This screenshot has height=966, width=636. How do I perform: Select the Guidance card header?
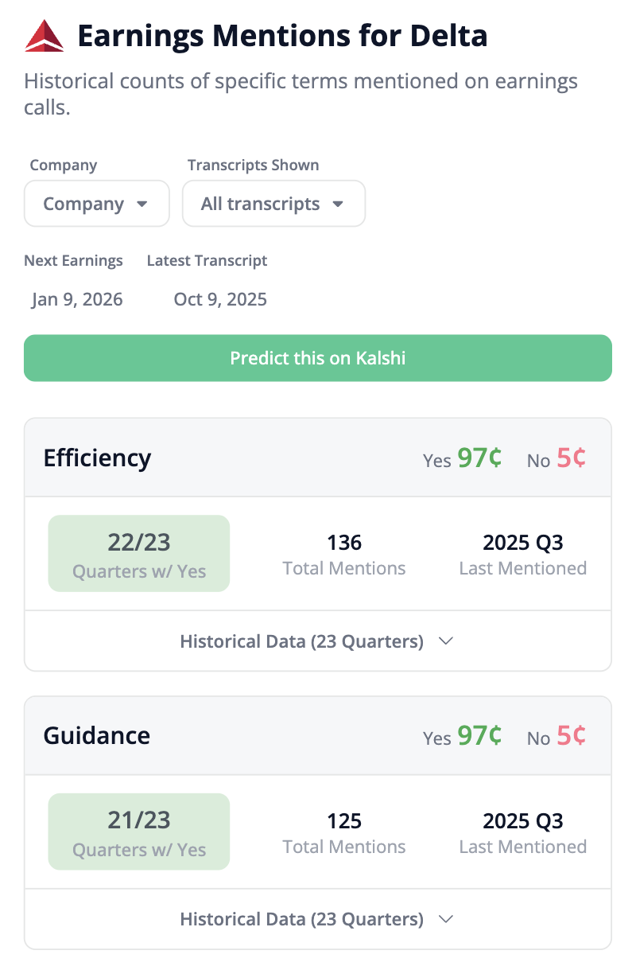(96, 737)
